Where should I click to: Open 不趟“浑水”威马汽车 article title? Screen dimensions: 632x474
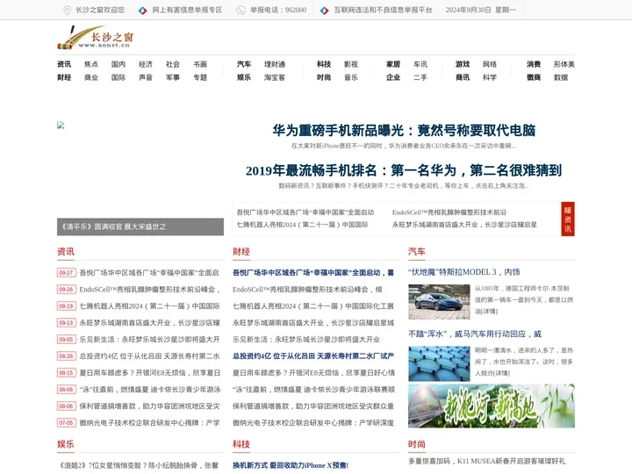475,334
